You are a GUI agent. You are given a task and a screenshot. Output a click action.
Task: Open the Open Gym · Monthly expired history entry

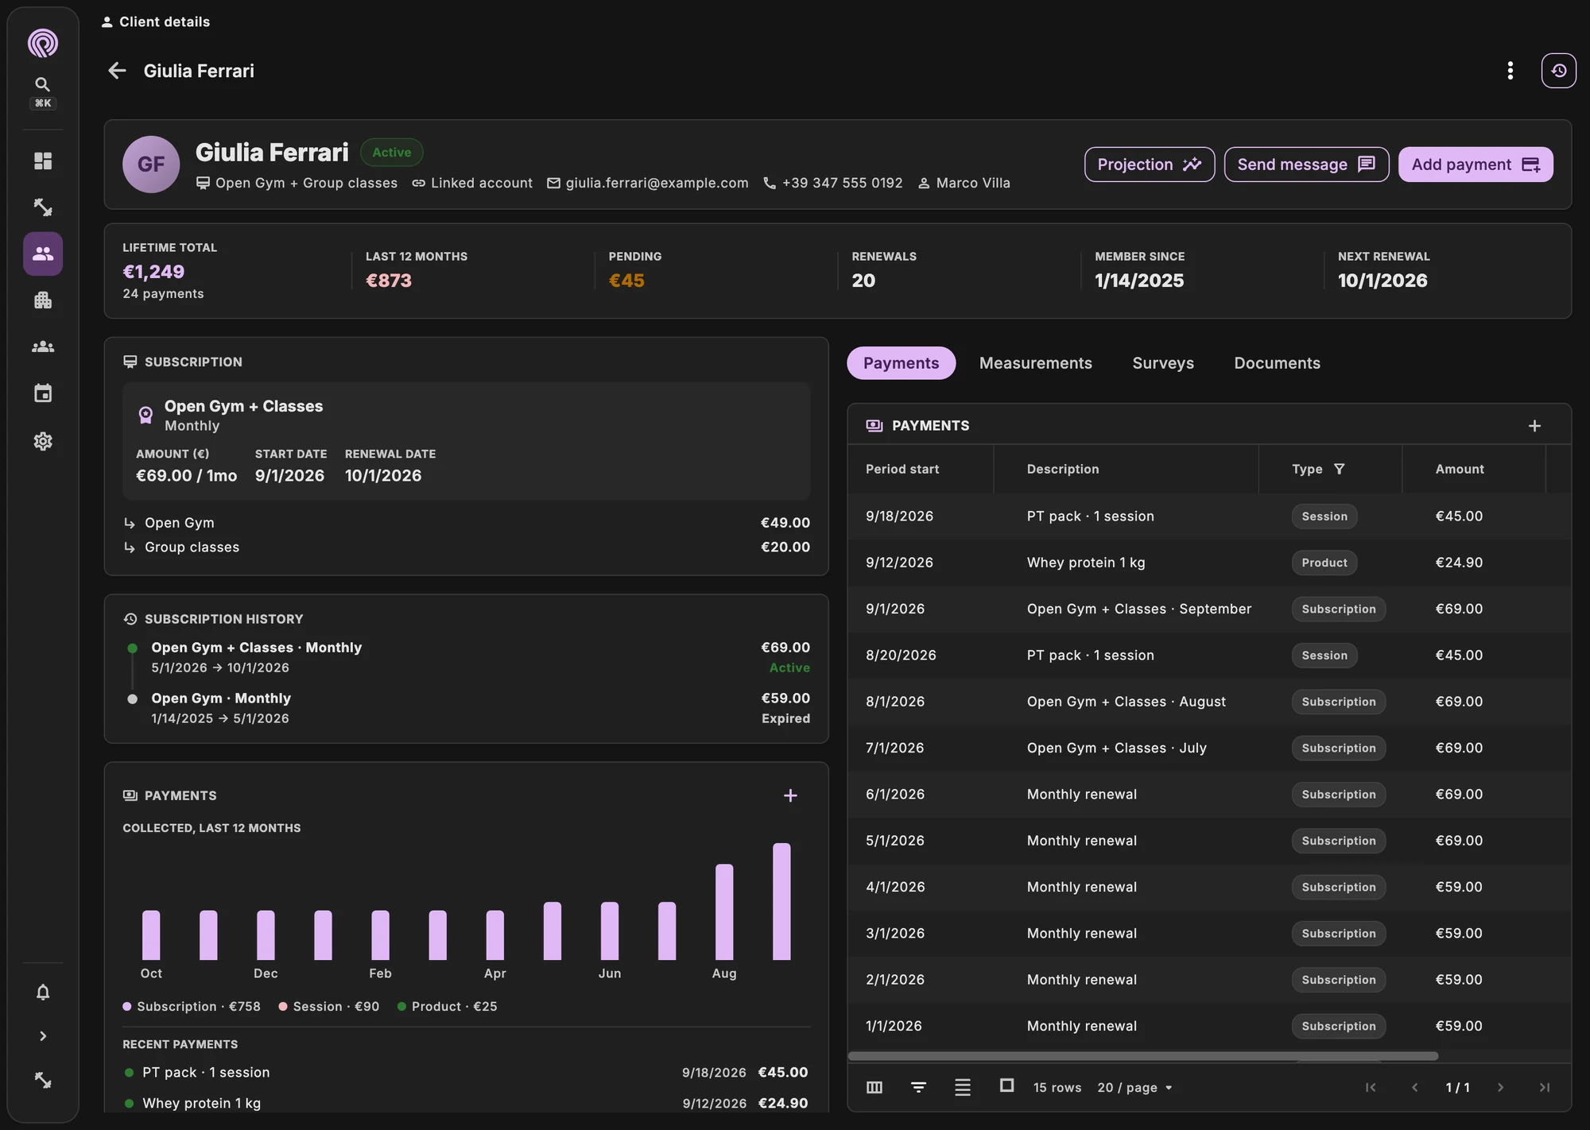tap(467, 708)
